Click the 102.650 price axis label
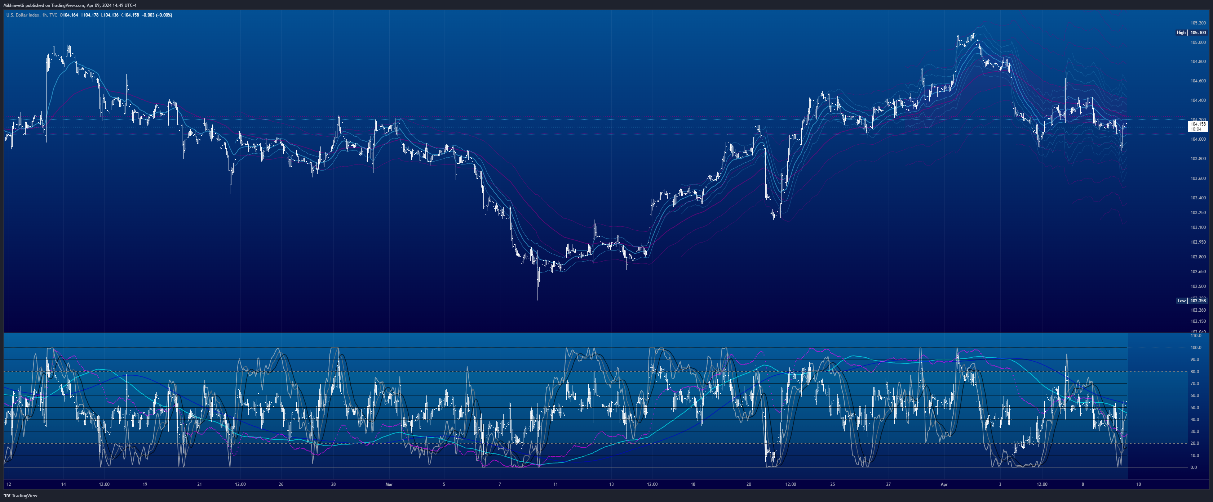Screen dimensions: 1213x502 click(1198, 271)
